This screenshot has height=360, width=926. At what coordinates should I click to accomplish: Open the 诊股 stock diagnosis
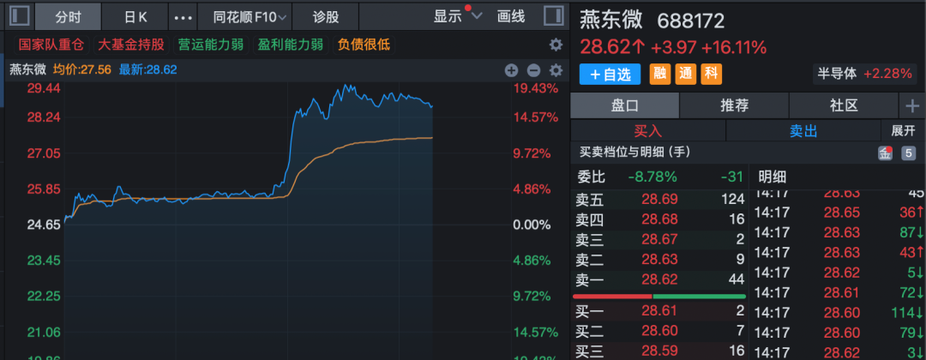[x=326, y=16]
